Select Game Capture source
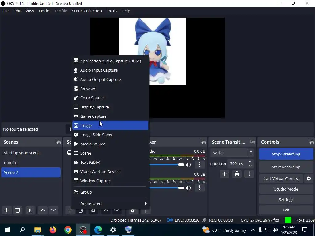315x236 pixels. pos(110,116)
